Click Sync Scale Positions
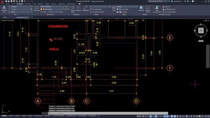Viewport: 210px width, 118px height. [x=169, y=12]
